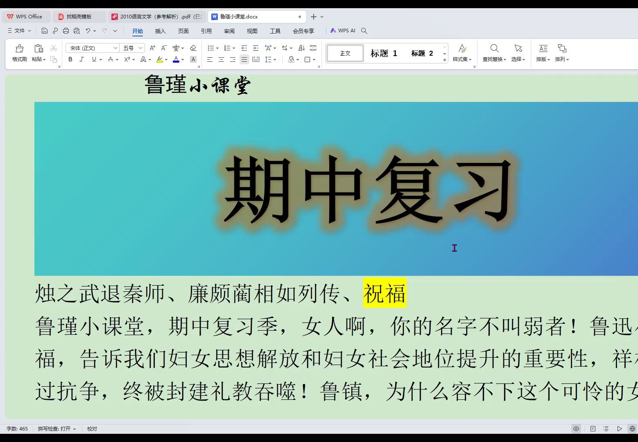This screenshot has width=638, height=442.
Task: Toggle Italic formatting
Action: [x=81, y=59]
